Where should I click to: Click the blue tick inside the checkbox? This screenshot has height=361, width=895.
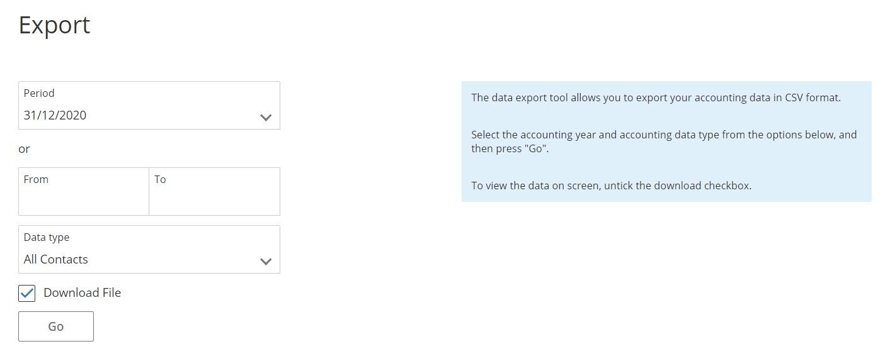[27, 293]
